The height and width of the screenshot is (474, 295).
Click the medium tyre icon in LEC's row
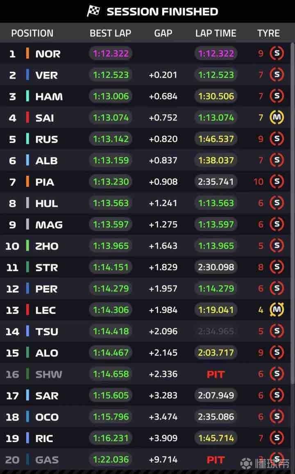[x=277, y=310]
